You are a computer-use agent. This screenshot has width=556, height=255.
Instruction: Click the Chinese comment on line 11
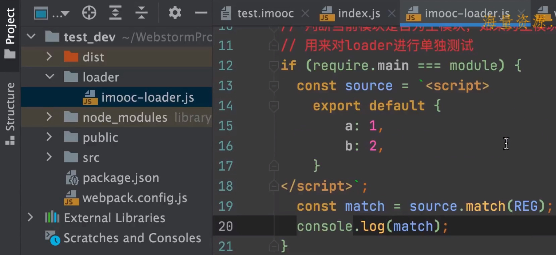coord(377,45)
